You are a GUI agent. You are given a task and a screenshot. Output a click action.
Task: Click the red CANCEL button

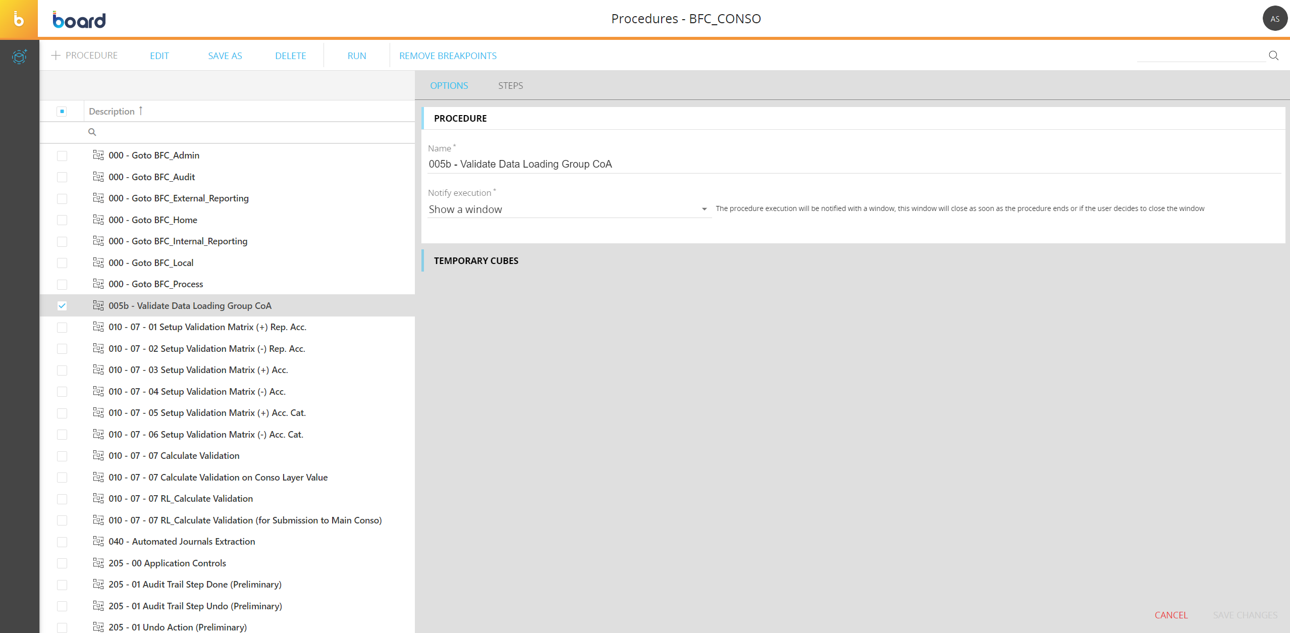tap(1171, 615)
